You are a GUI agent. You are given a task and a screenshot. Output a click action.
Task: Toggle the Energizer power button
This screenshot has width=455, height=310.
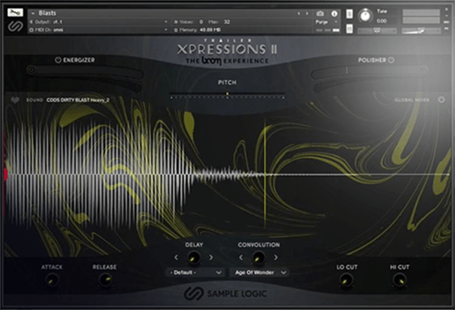pyautogui.click(x=58, y=60)
